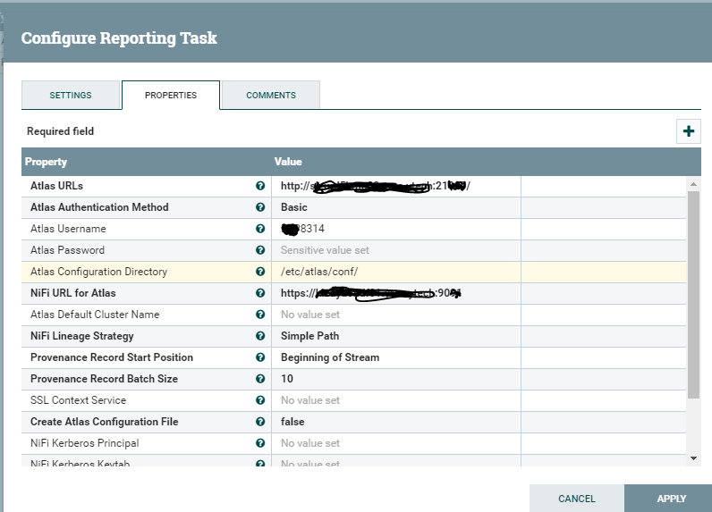The width and height of the screenshot is (712, 512).
Task: Open help icon beside Atlas Username
Action: pyautogui.click(x=260, y=229)
